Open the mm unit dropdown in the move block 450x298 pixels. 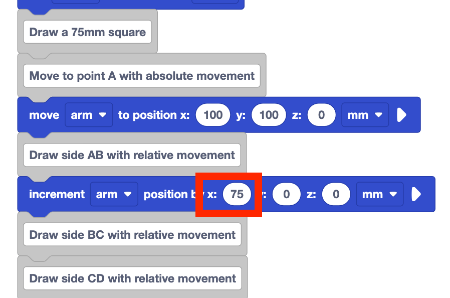pyautogui.click(x=365, y=114)
